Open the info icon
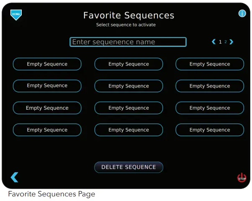This screenshot has width=252, height=201. tap(242, 13)
